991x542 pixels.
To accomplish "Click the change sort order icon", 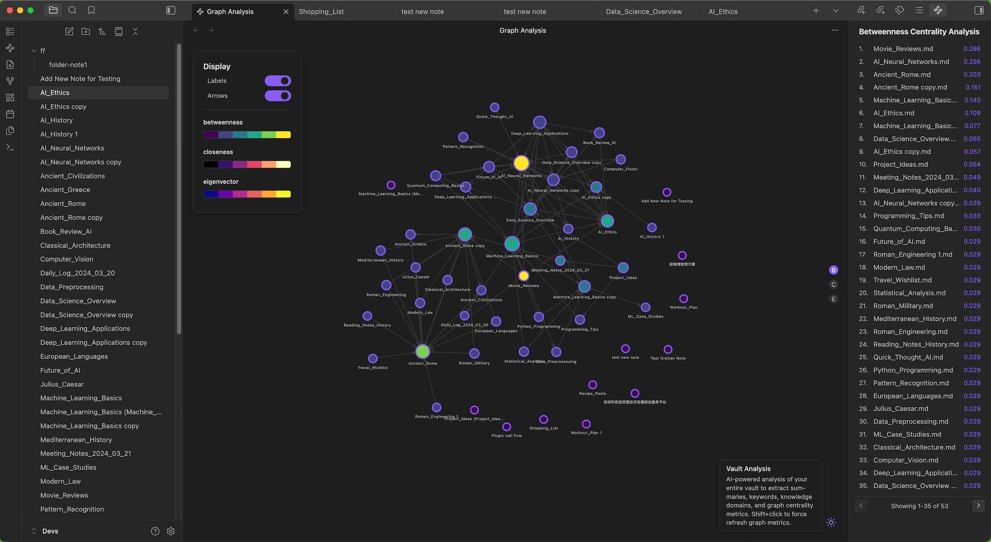I will pyautogui.click(x=102, y=31).
